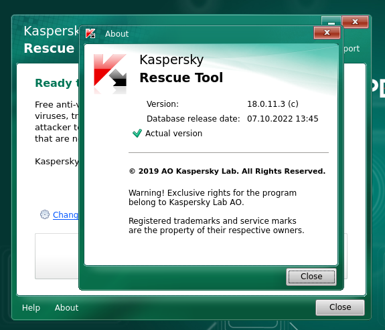The image size is (385, 330).
Task: Select database release date 07.10.2022 13:45
Action: click(283, 119)
